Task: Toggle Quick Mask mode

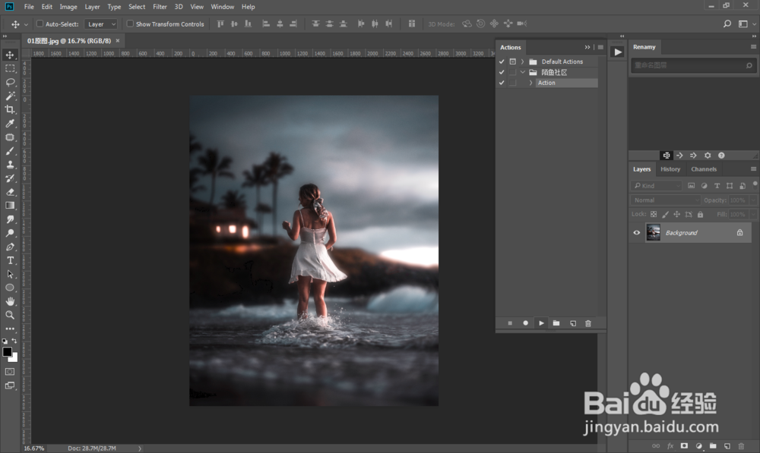Action: point(10,372)
